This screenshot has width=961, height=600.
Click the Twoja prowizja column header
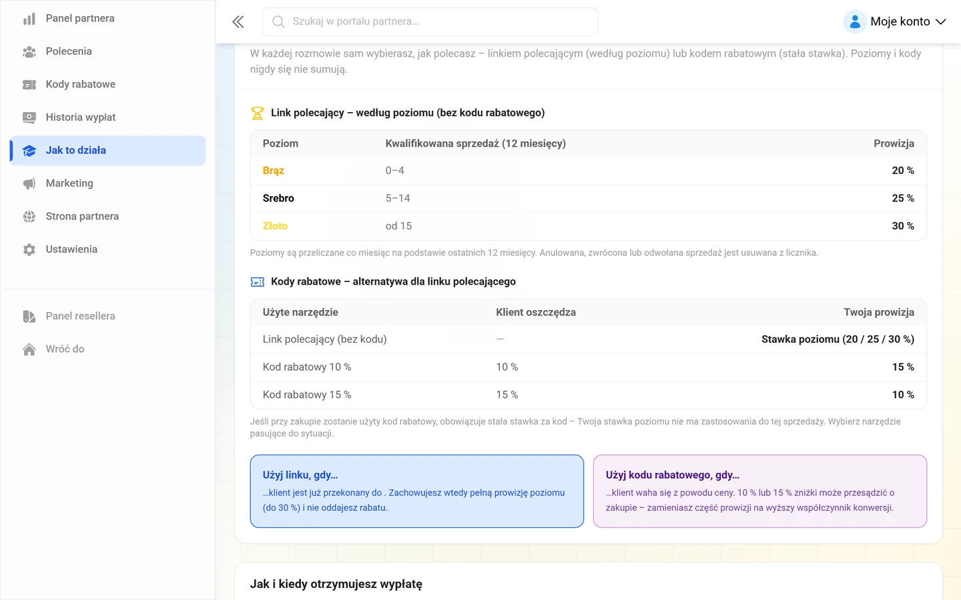(879, 312)
